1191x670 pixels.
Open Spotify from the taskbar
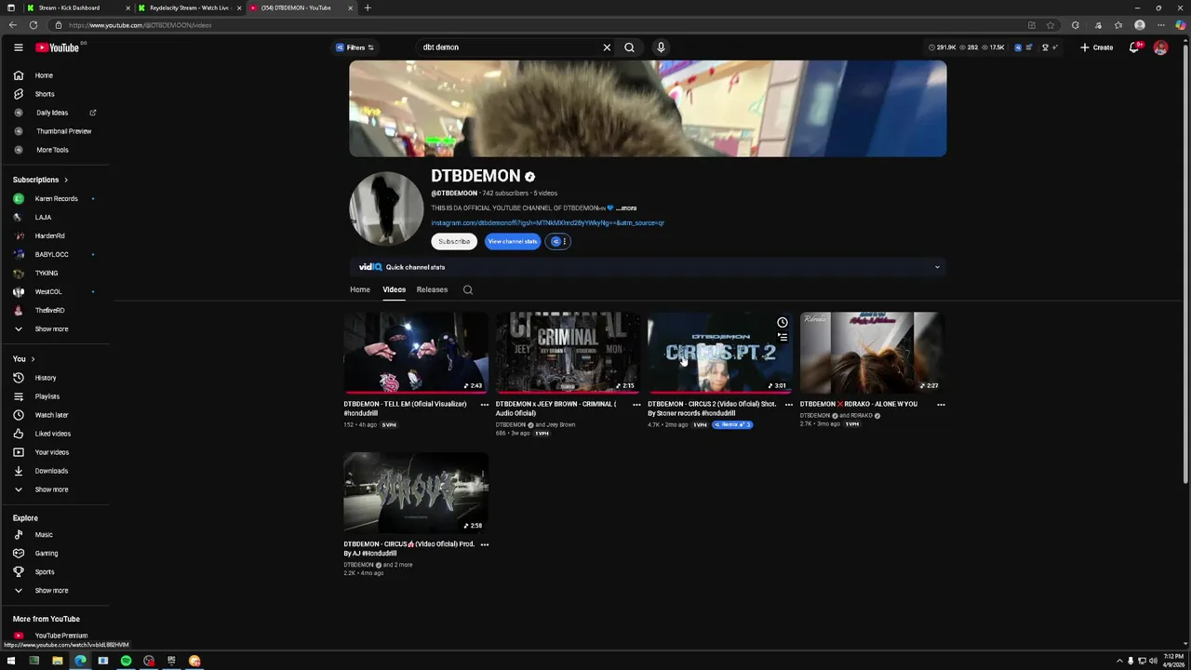point(126,661)
